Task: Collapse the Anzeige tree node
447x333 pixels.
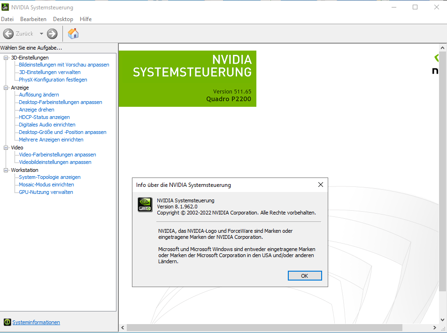Action: 6,88
